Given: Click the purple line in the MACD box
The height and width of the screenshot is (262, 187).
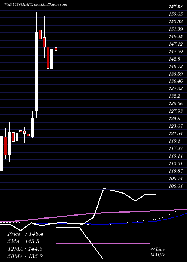Looking at the screenshot, I should coord(103,243).
